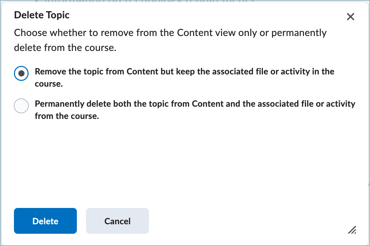Select the "Remove the topic from Content" radio button
The width and height of the screenshot is (370, 246).
pos(21,73)
